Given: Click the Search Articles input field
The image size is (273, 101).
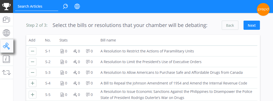Looking at the screenshot, I should point(37,7).
